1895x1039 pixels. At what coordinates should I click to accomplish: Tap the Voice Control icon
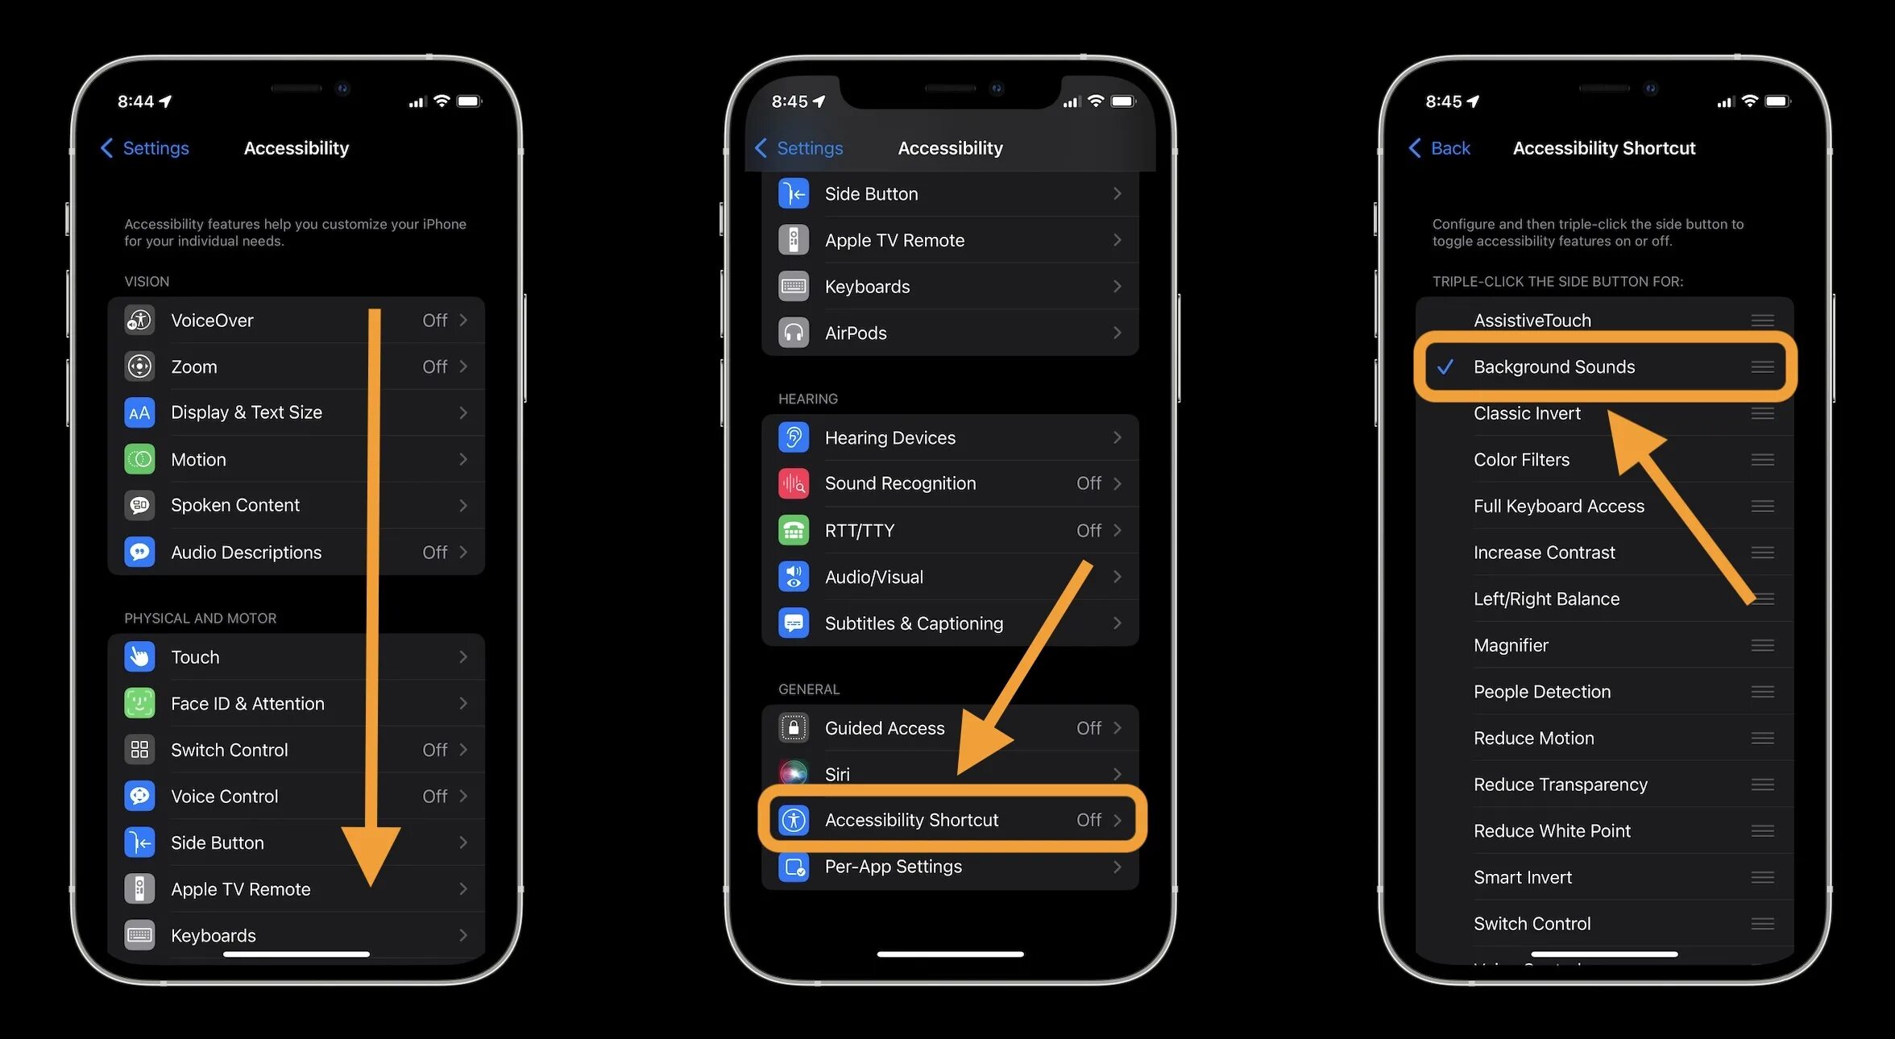(x=139, y=795)
